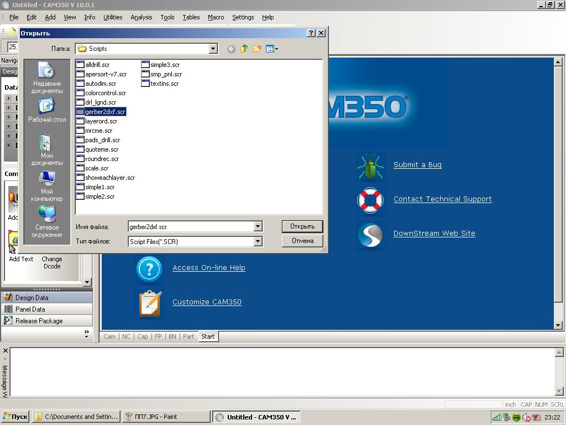Viewport: 566px width, 425px height.
Task: Click the dialog help question mark button
Action: [311, 33]
